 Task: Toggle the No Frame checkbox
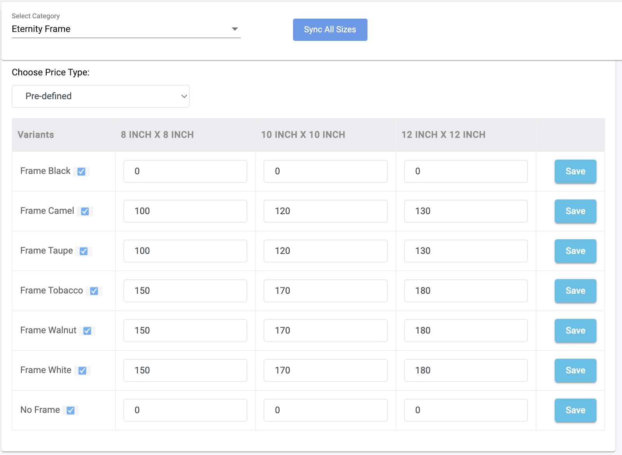(x=71, y=411)
